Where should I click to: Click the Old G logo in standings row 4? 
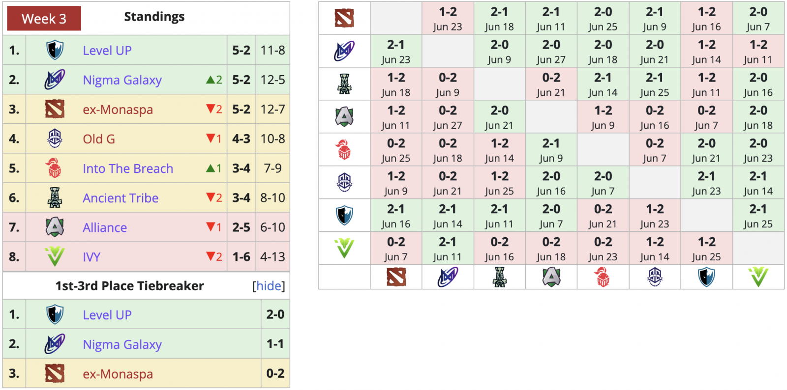coord(55,139)
